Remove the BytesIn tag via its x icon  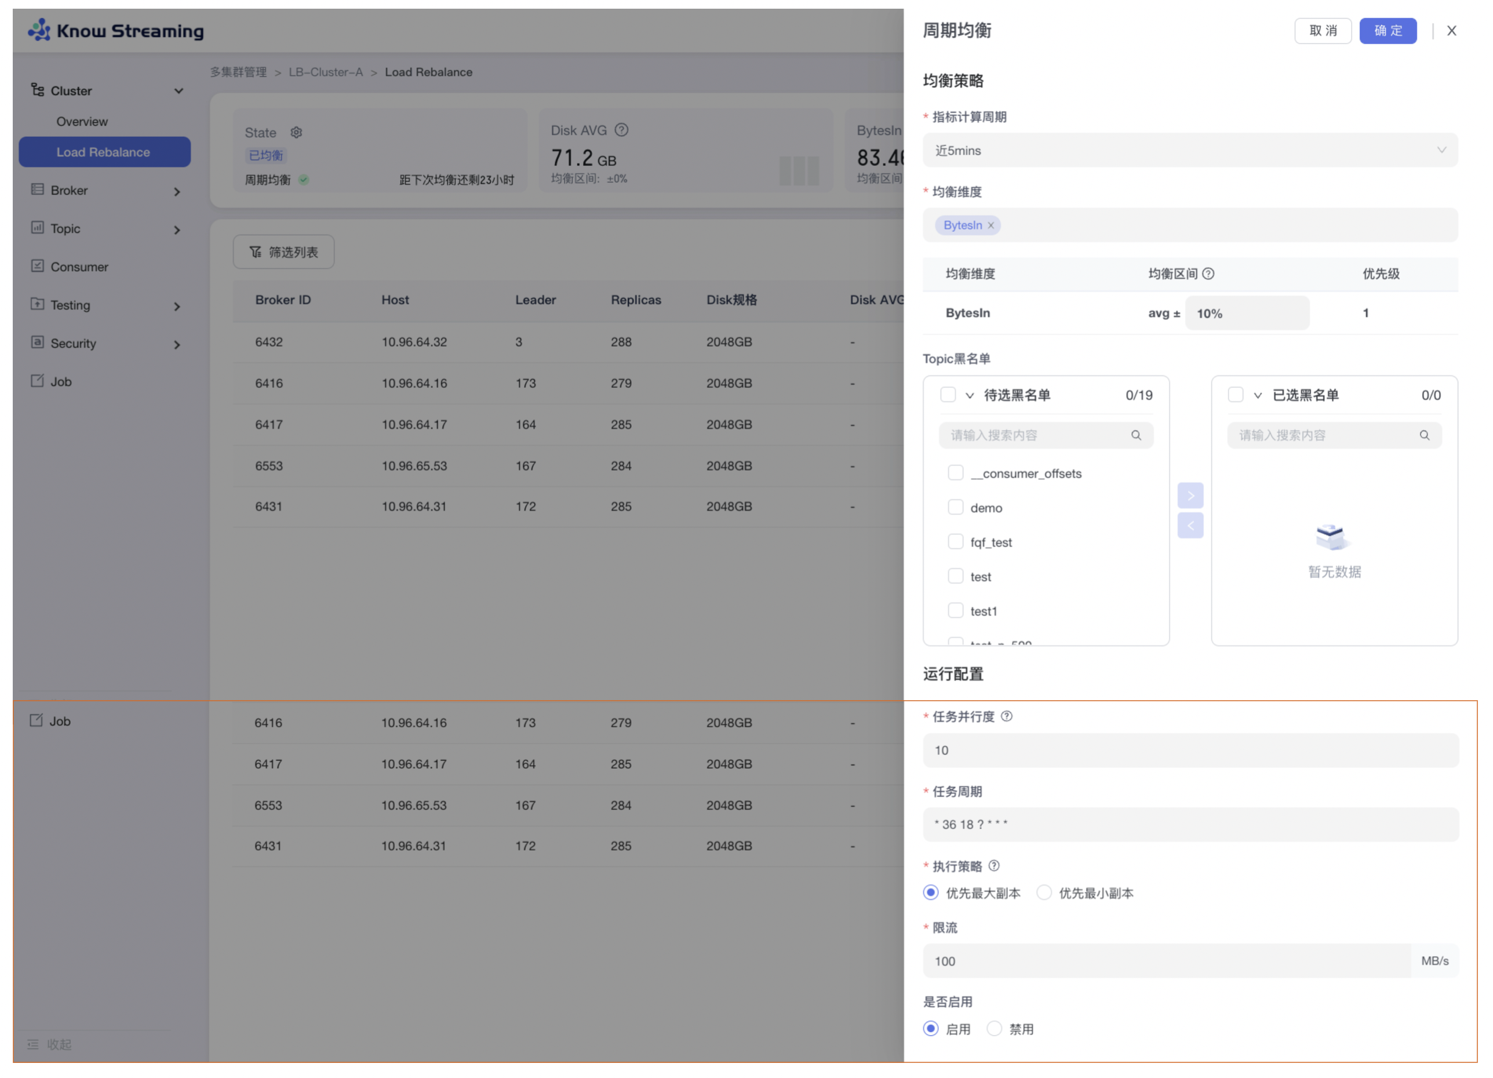(991, 225)
